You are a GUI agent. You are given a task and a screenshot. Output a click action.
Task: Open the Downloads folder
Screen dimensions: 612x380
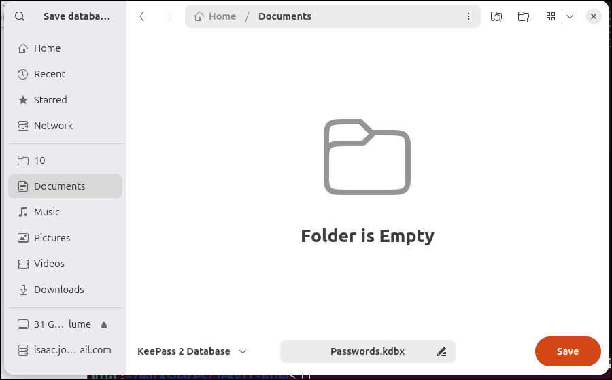point(65,290)
